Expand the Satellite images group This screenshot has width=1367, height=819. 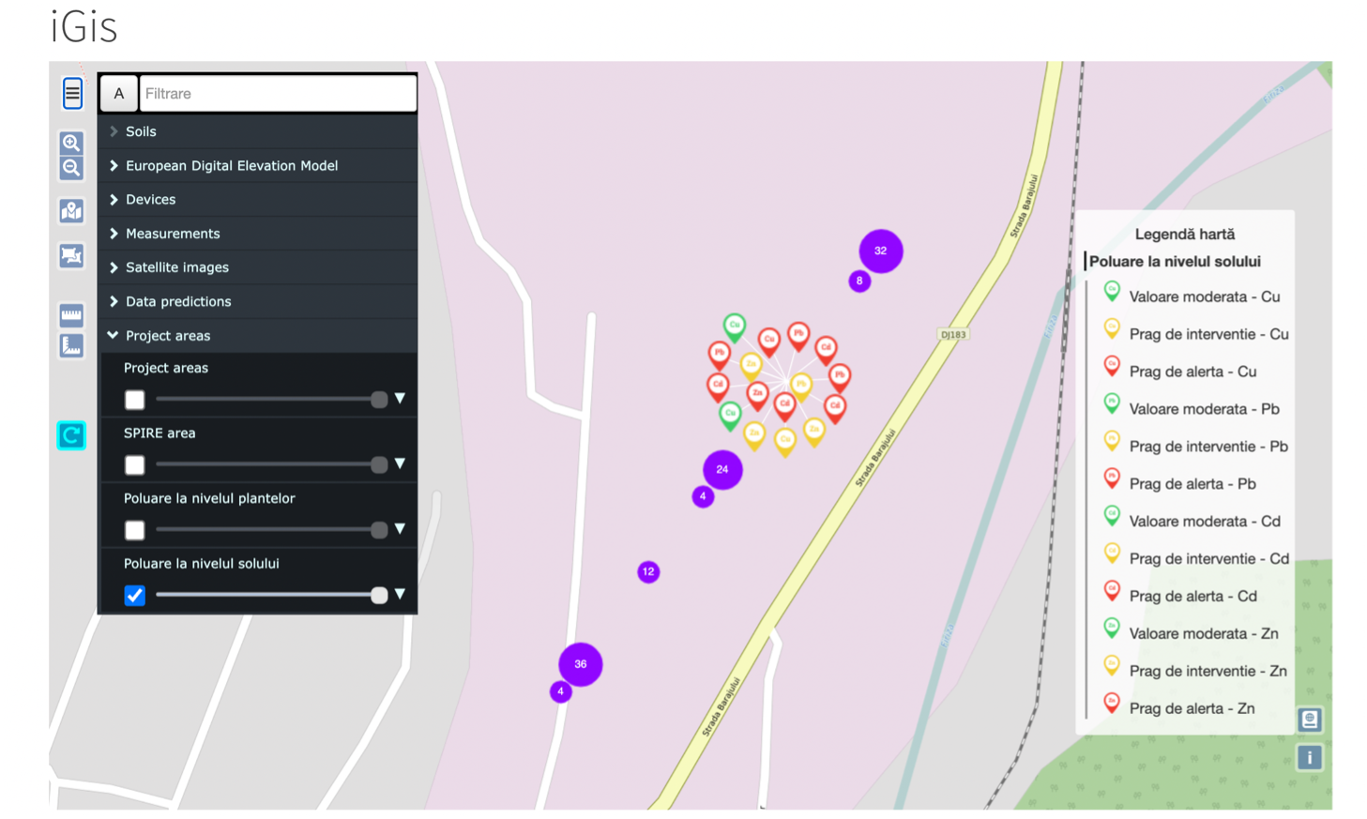(x=176, y=267)
